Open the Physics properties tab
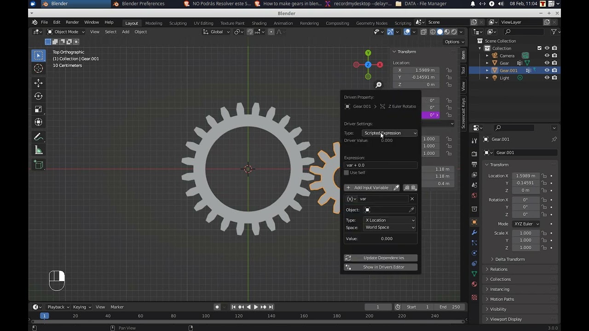The image size is (589, 331). 474,253
